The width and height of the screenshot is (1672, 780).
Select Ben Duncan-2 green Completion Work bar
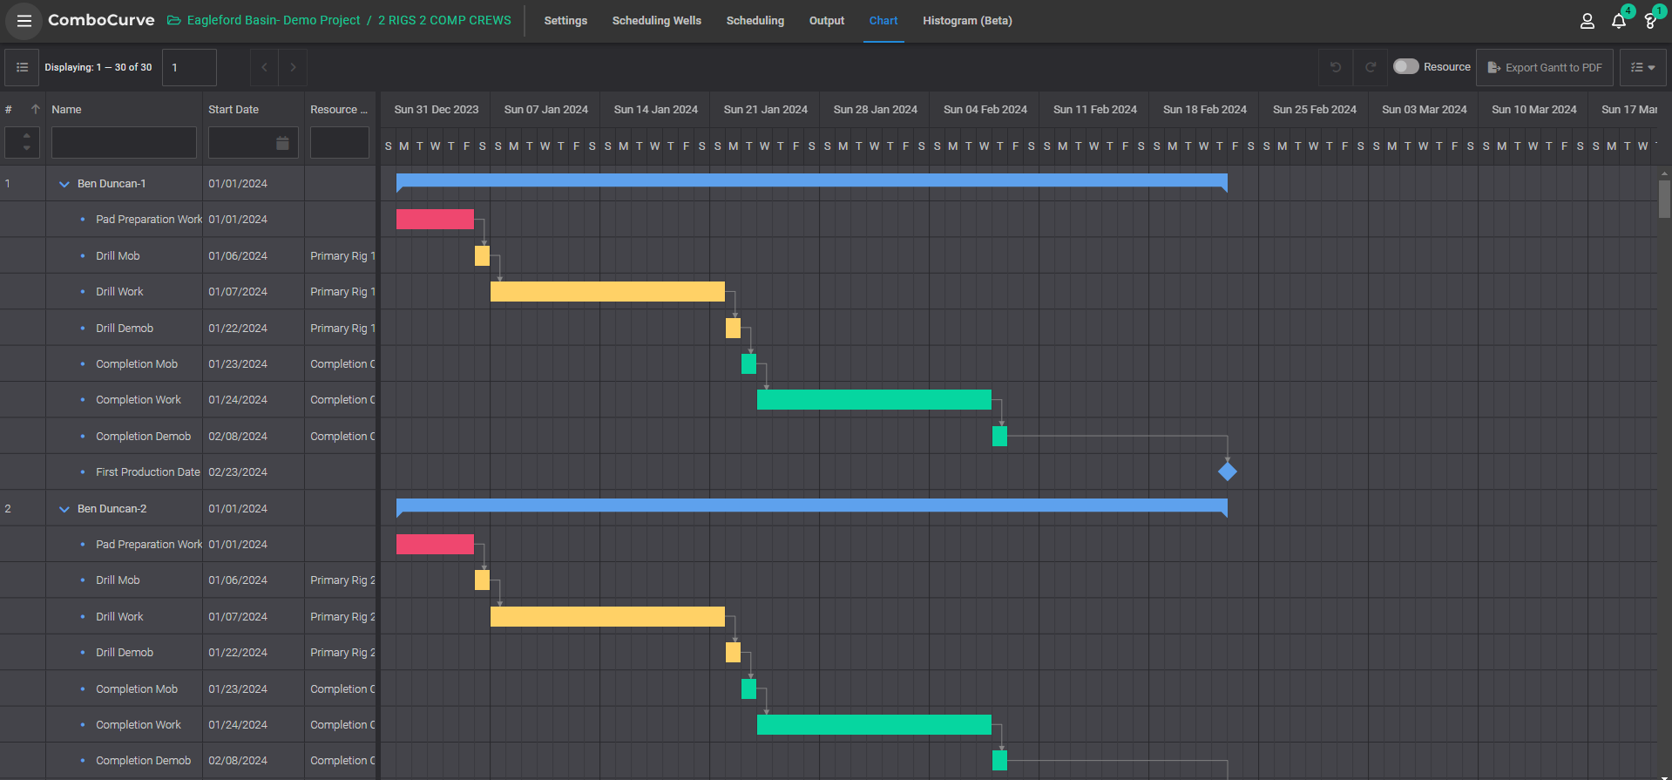874,725
